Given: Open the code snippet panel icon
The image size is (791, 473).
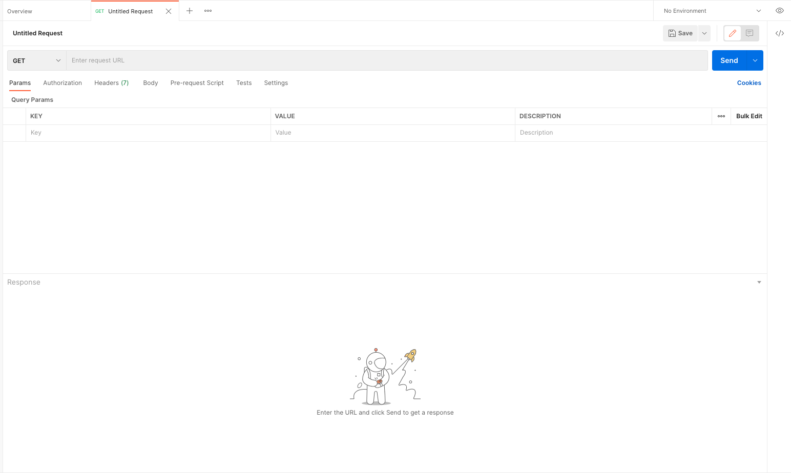Looking at the screenshot, I should tap(779, 33).
